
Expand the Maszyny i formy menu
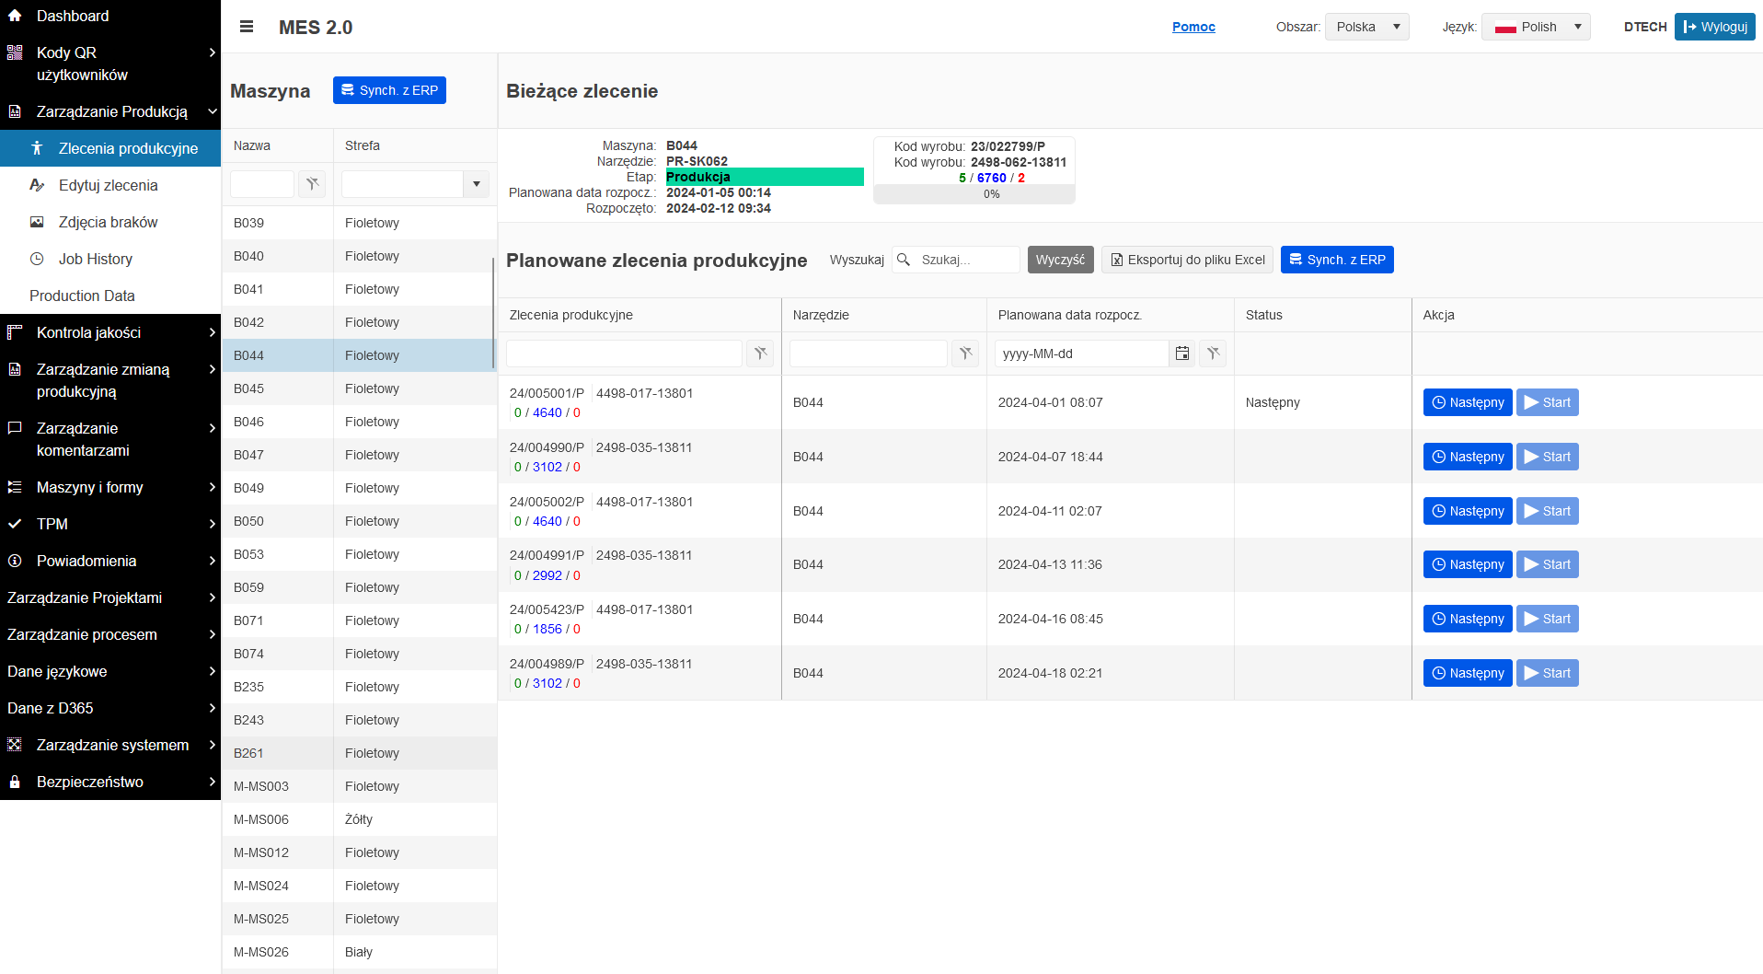110,487
